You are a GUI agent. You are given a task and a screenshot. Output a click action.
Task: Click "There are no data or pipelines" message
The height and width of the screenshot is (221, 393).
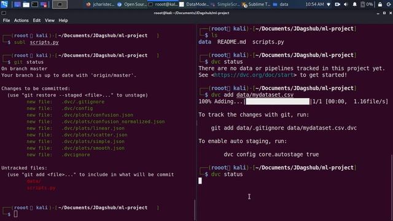(x=292, y=68)
